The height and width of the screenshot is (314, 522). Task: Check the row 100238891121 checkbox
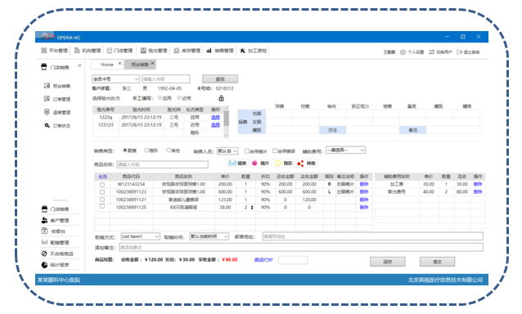click(102, 200)
